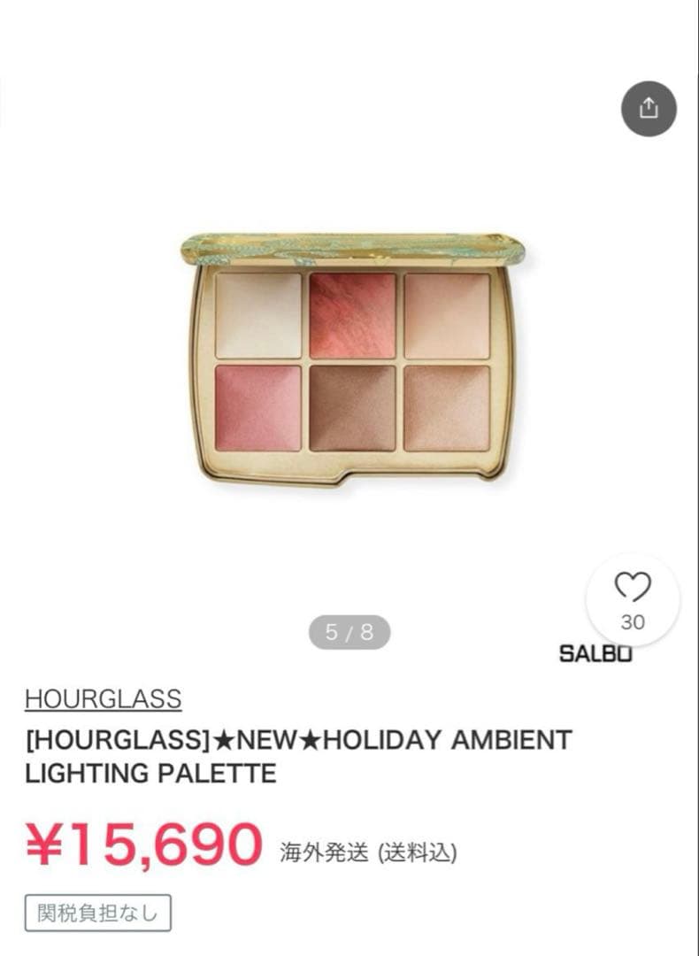Image resolution: width=699 pixels, height=956 pixels.
Task: Click the SALBO watermark text
Action: tap(595, 653)
